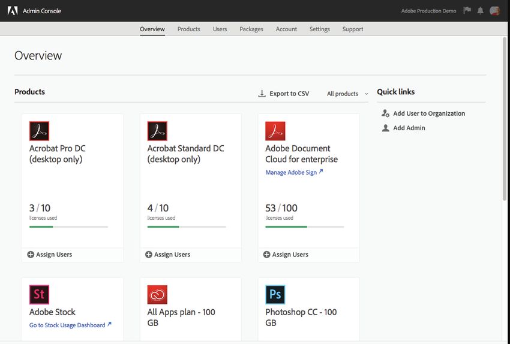
Task: Click Adobe Document Cloud for enterprise title
Action: (x=302, y=154)
